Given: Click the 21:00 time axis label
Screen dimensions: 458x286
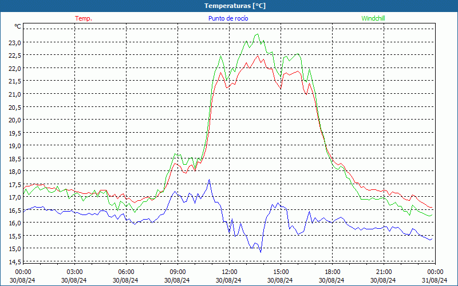Looking at the screenshot, I should [x=384, y=272].
